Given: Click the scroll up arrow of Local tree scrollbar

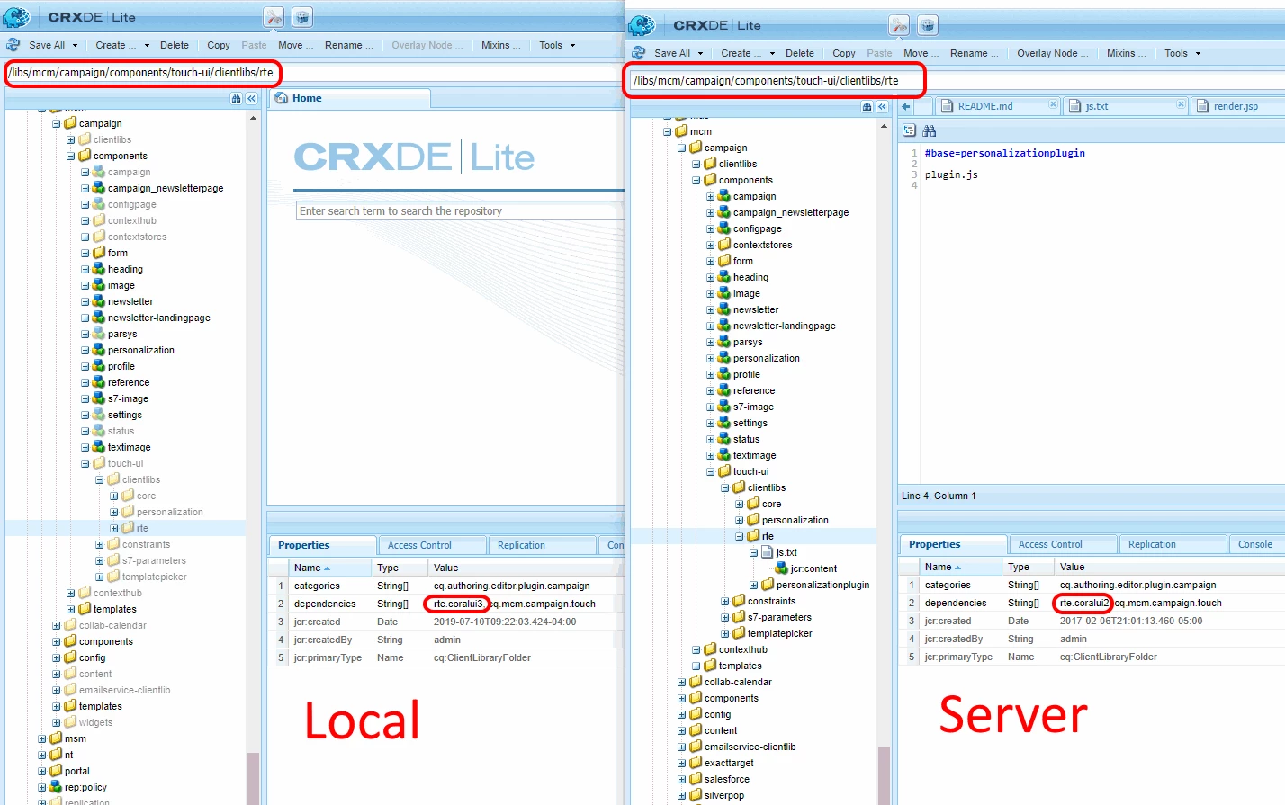Looking at the screenshot, I should click(x=253, y=118).
